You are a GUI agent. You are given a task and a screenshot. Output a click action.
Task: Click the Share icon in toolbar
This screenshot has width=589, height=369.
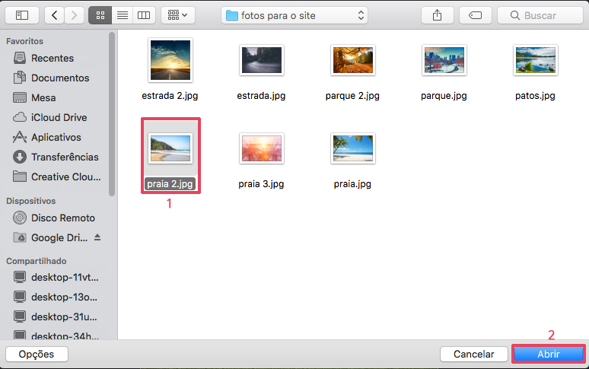coord(438,15)
